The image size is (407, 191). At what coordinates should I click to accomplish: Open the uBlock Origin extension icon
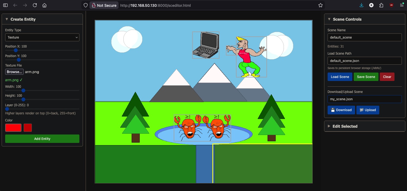(392, 5)
